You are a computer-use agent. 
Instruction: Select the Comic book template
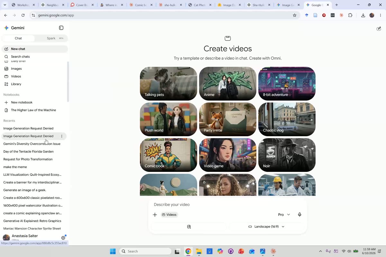pos(169,155)
